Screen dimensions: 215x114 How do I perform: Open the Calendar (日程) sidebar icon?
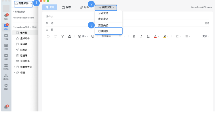click(x=6, y=47)
